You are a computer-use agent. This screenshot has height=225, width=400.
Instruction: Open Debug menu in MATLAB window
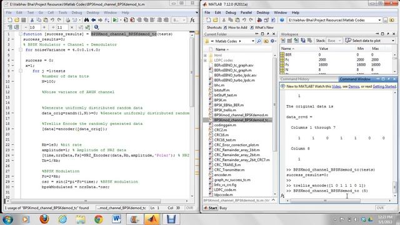click(x=231, y=12)
